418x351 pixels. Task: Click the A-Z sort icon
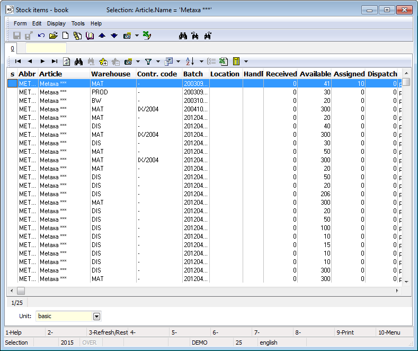[x=190, y=62]
